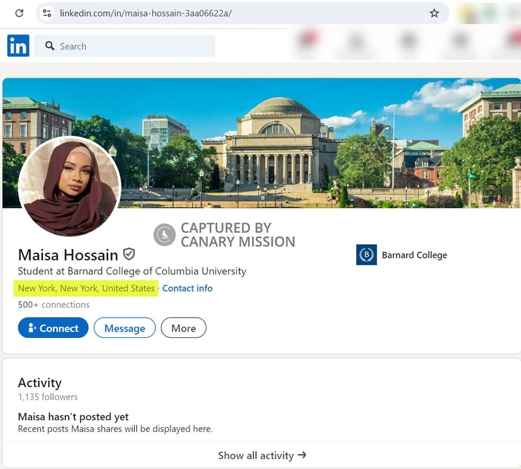521x469 pixels.
Task: Select the Barnard College school logo
Action: [367, 255]
